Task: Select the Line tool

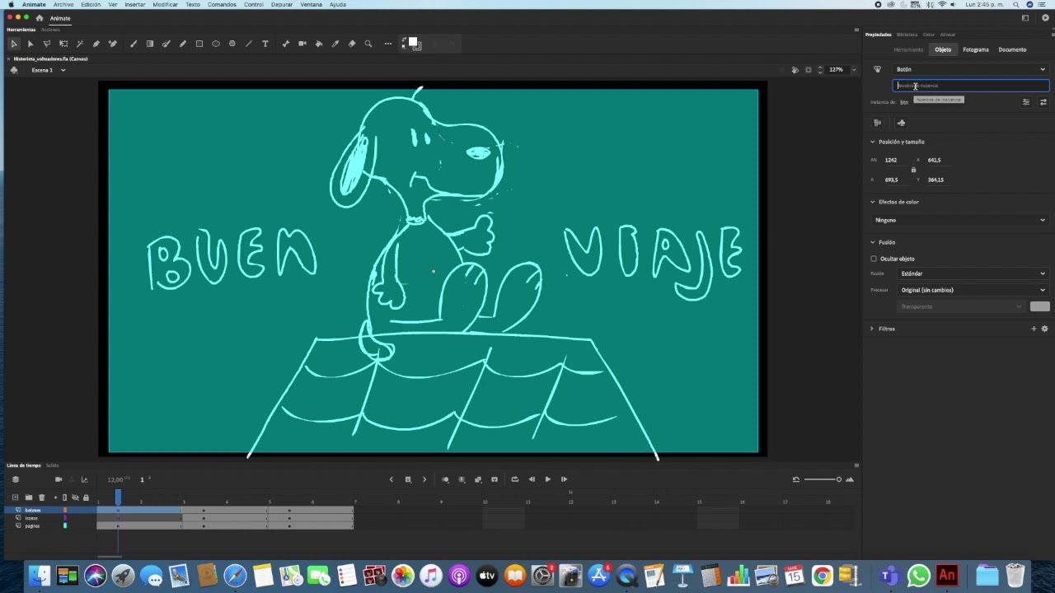Action: (249, 44)
